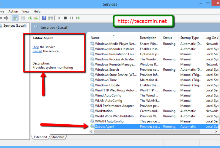The height and width of the screenshot is (148, 220).
Task: Switch to the Extended tab
Action: (40, 137)
